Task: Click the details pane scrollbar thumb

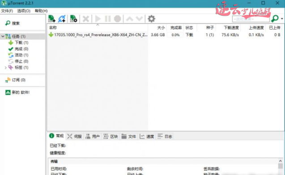Action: (280, 166)
